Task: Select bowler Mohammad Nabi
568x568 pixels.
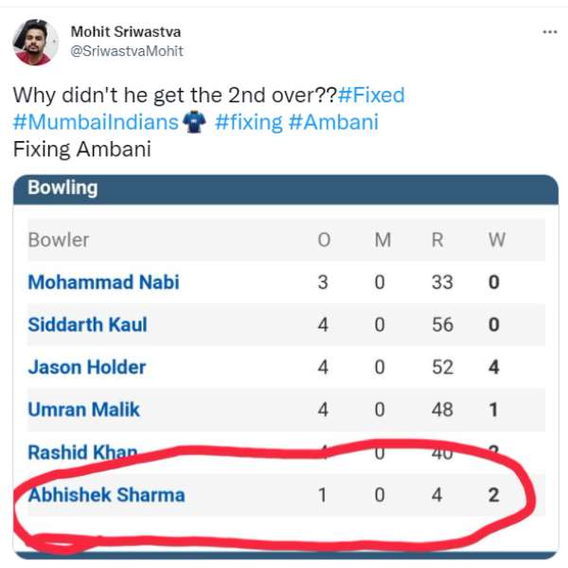Action: click(x=103, y=282)
